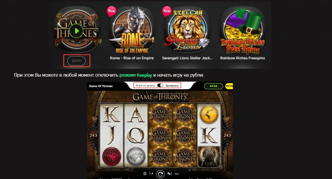
Task: Click the green ВХОД button
Action: (213, 86)
